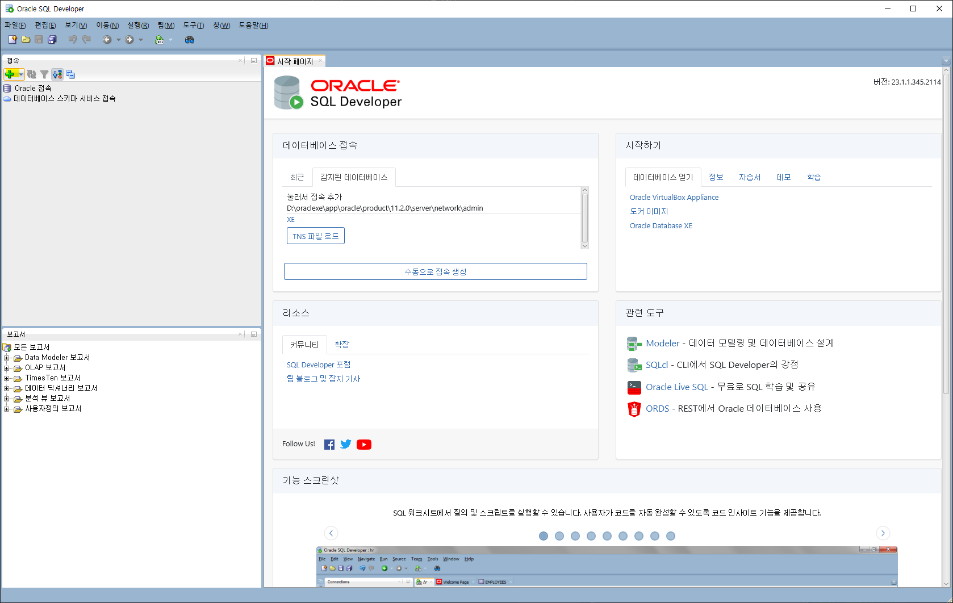Screen dimensions: 953x603
Task: Close the 시작 페이지 tab
Action: (x=320, y=60)
